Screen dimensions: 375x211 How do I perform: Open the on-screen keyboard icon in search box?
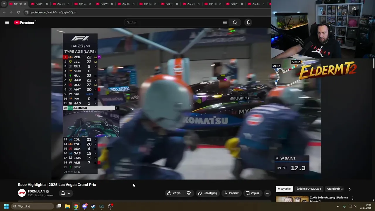pos(225,23)
